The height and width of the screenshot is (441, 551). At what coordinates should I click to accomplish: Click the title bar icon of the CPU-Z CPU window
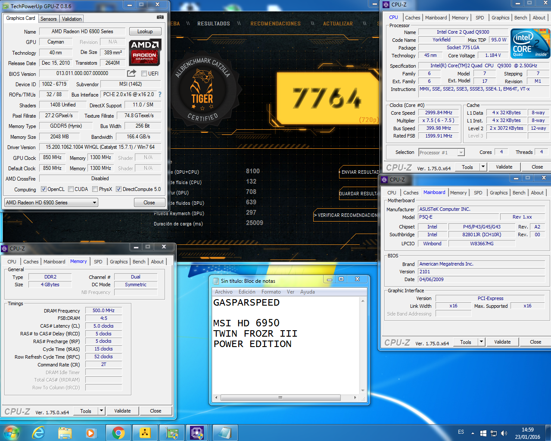coord(386,5)
